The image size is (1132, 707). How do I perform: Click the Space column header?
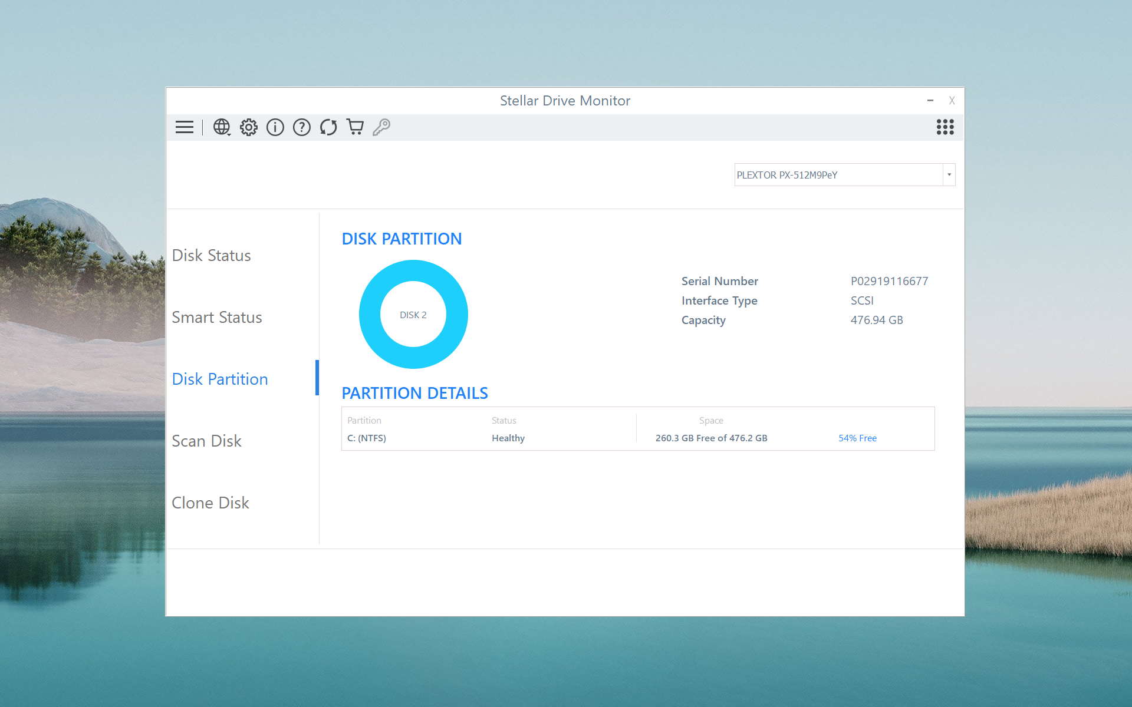(x=711, y=421)
